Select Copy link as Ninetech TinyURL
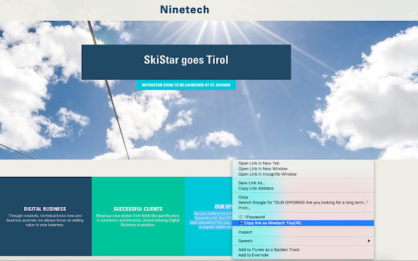This screenshot has height=261, width=418. (303, 223)
